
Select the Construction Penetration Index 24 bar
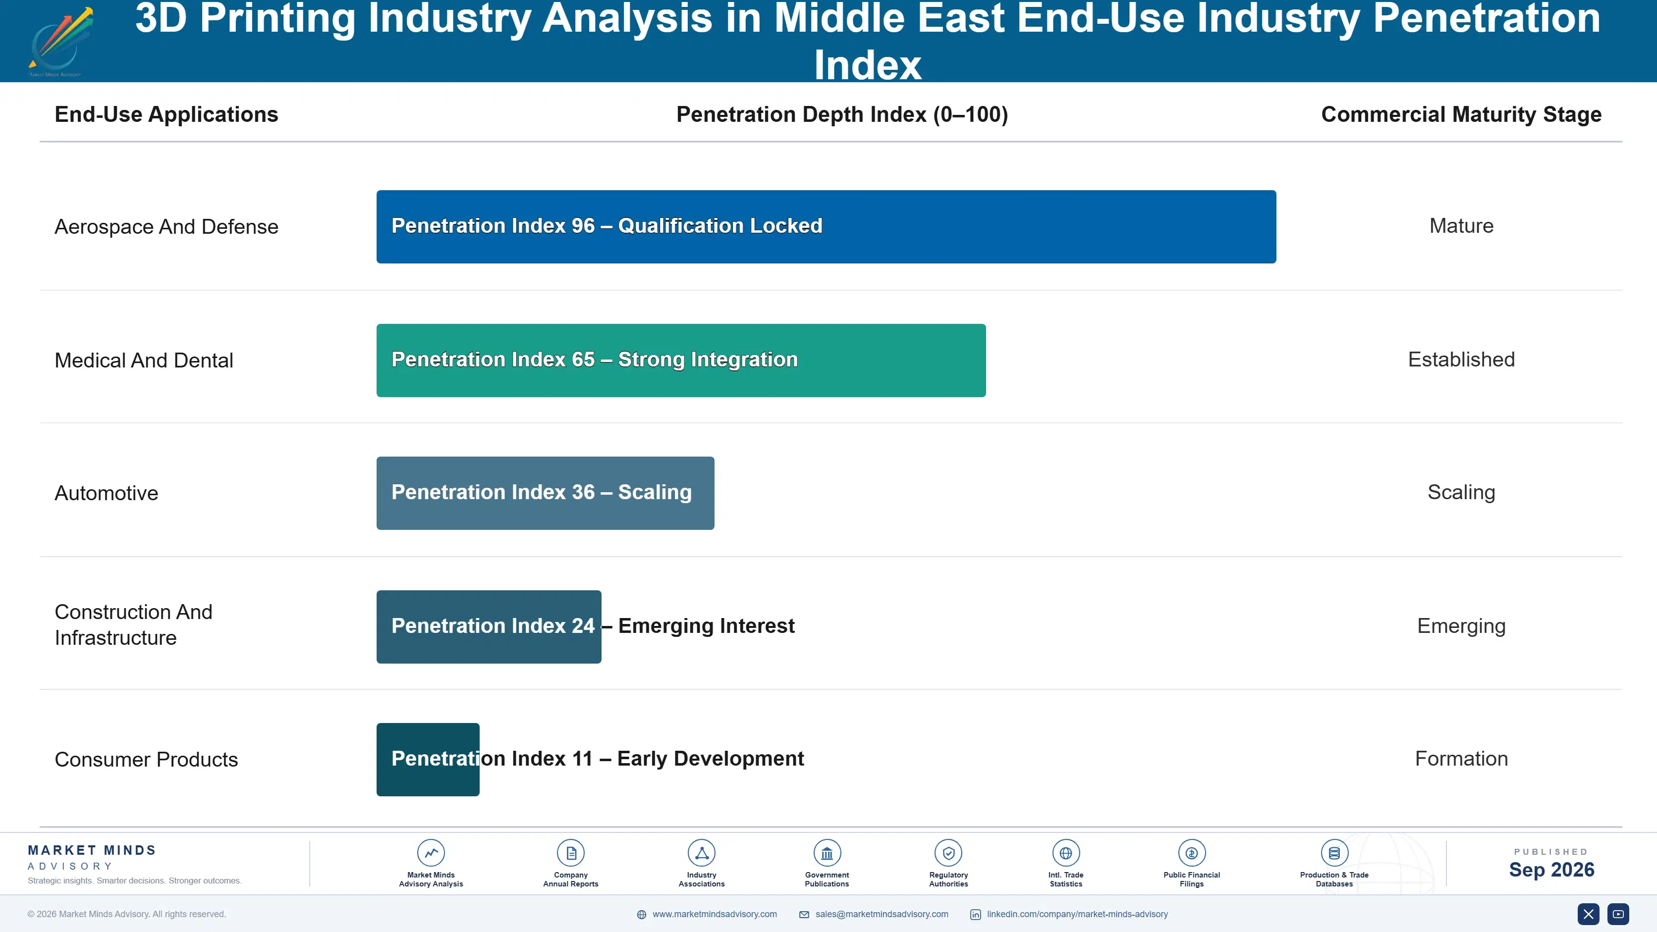(489, 626)
